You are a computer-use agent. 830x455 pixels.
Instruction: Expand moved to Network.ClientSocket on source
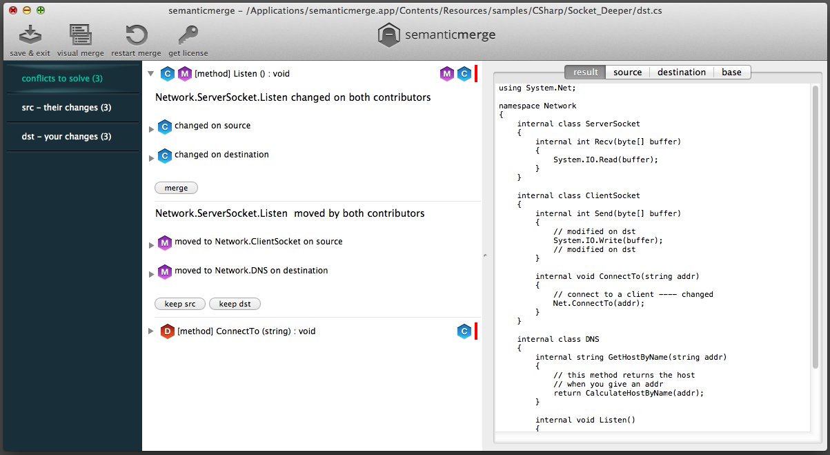point(152,245)
